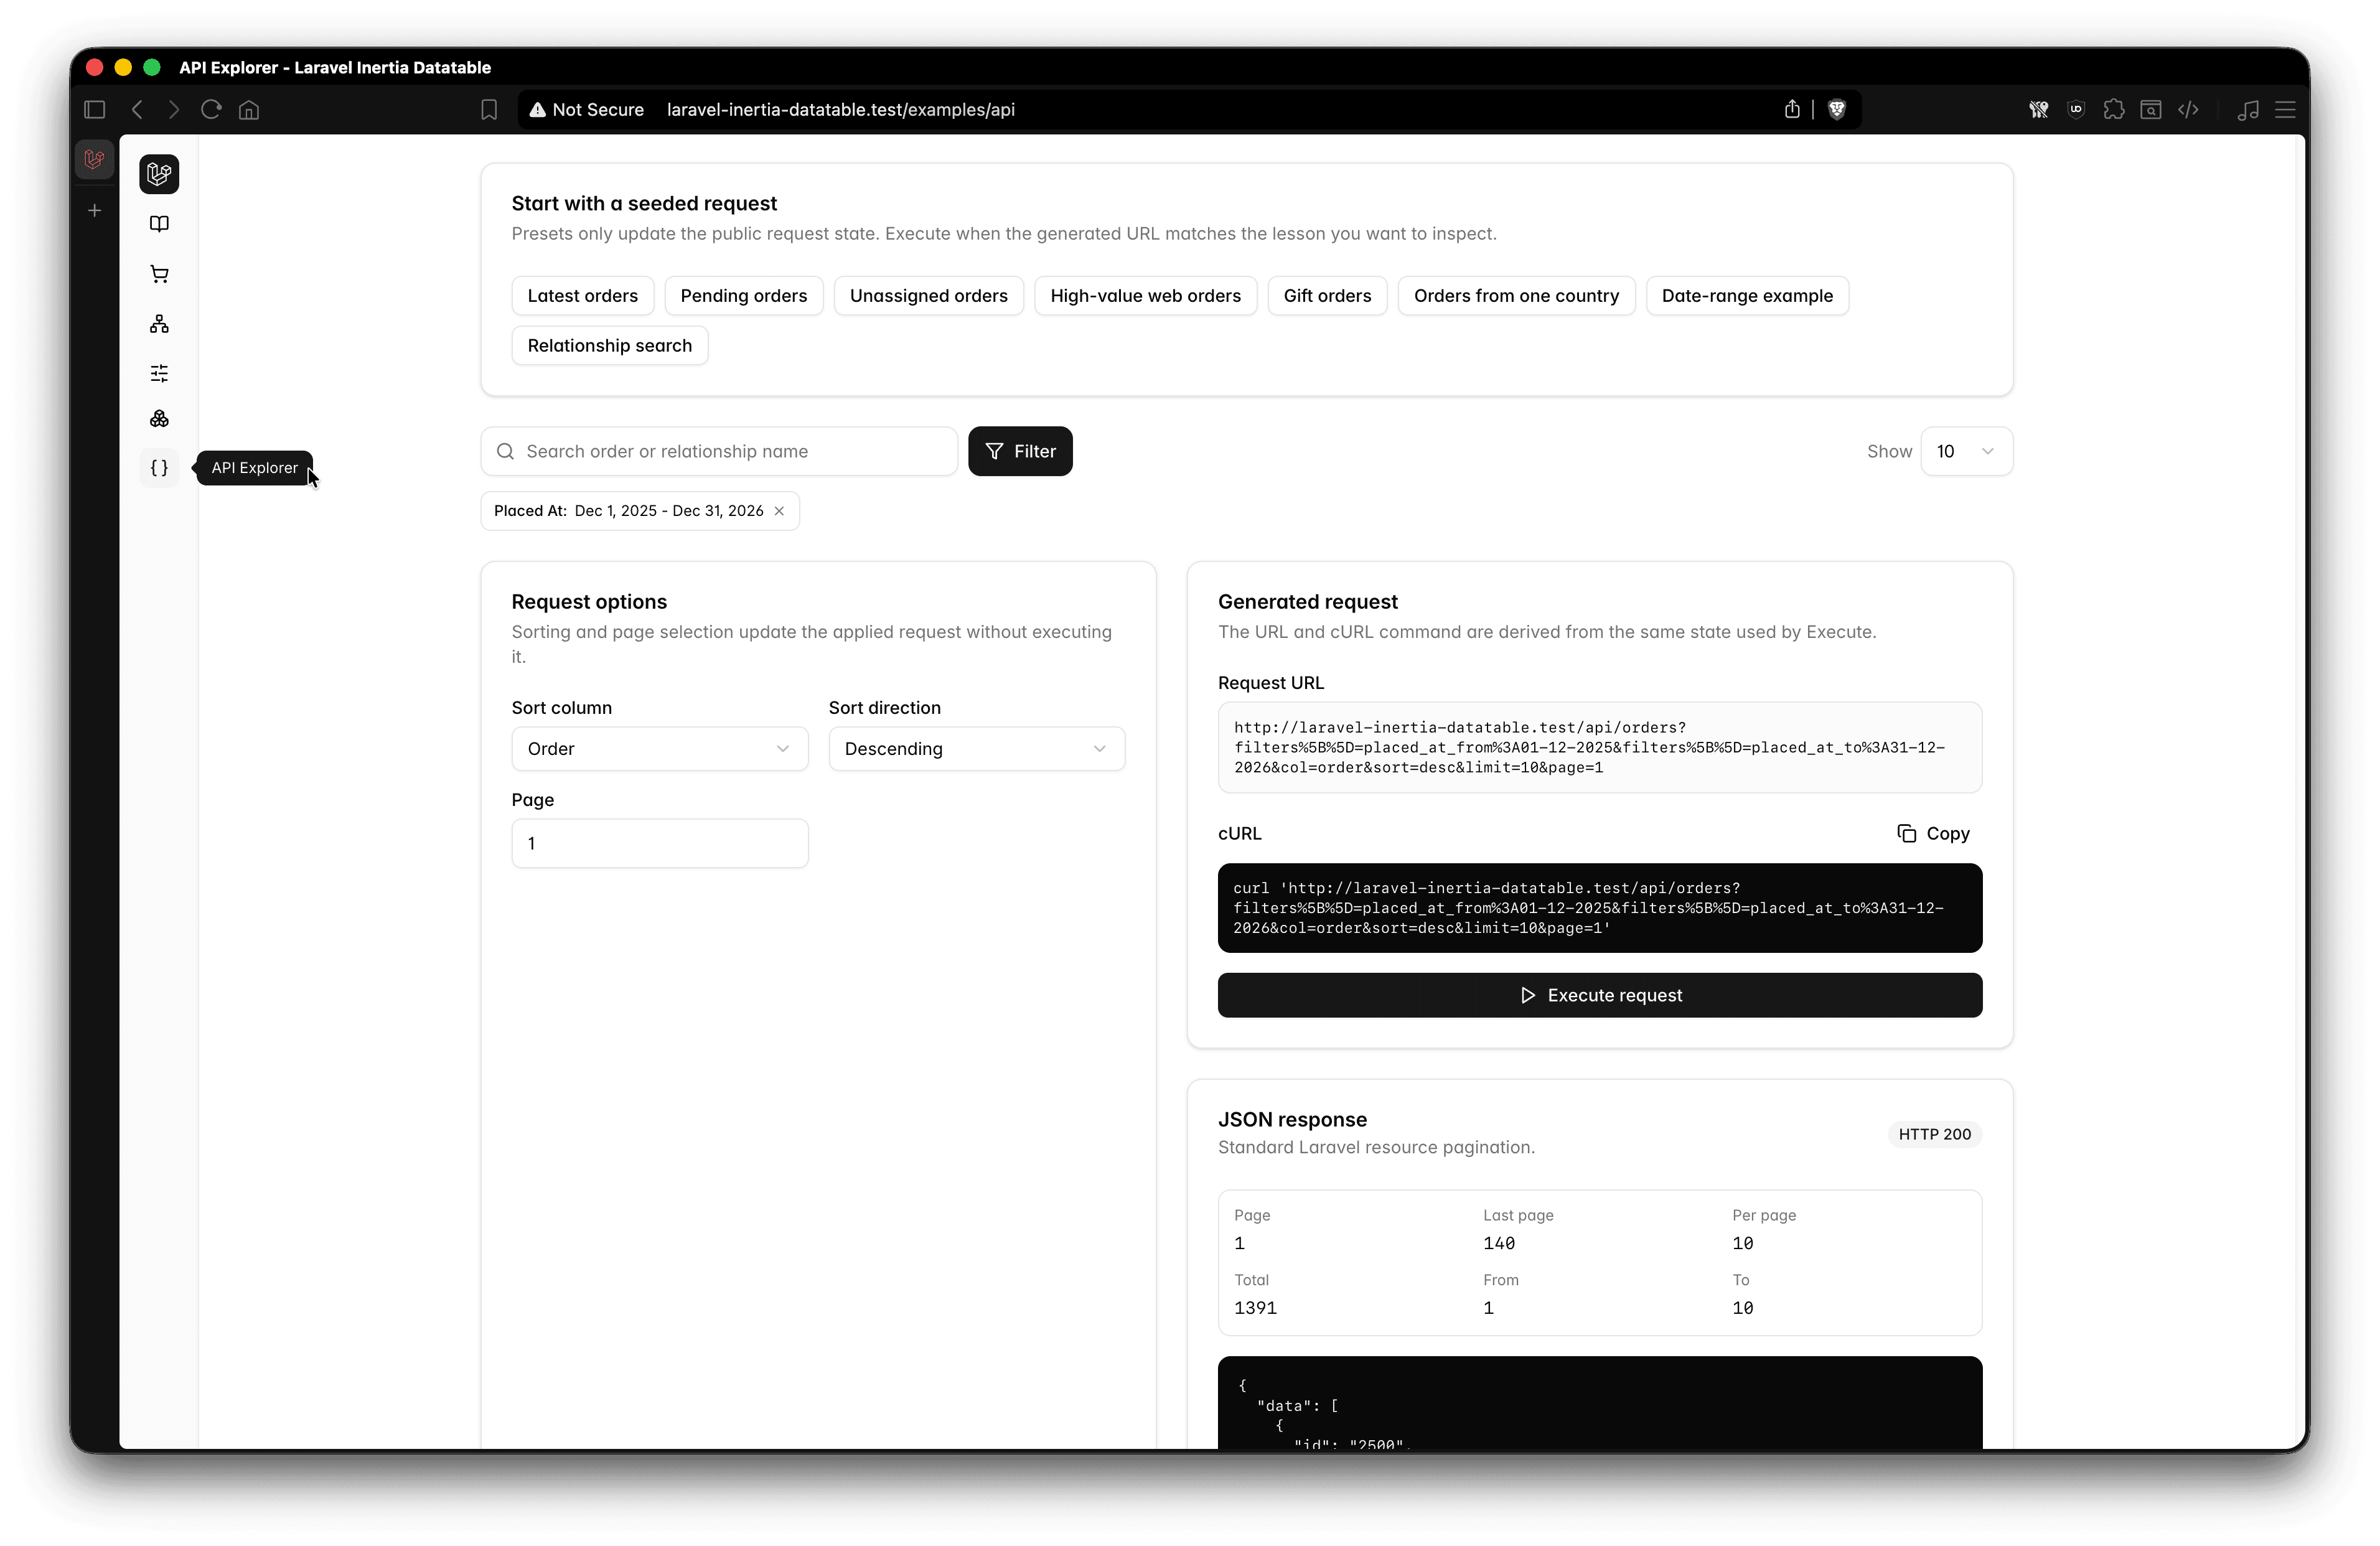Open the music note playlist icon
2380x1546 pixels.
pyautogui.click(x=2248, y=109)
